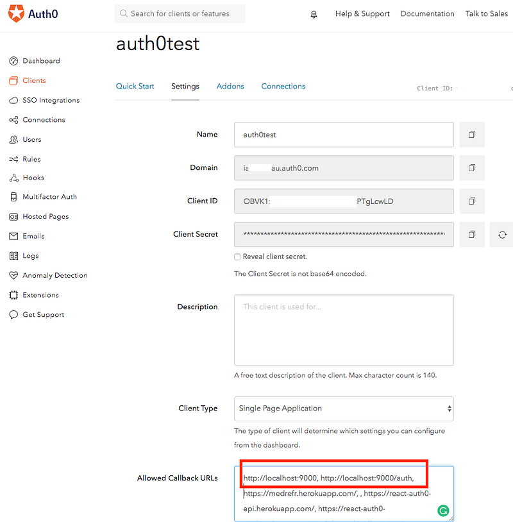This screenshot has height=522, width=513.
Task: Click the Multifactor Auth phone icon
Action: pyautogui.click(x=13, y=197)
